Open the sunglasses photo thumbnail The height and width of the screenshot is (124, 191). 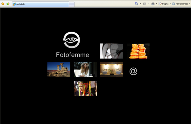click(112, 51)
